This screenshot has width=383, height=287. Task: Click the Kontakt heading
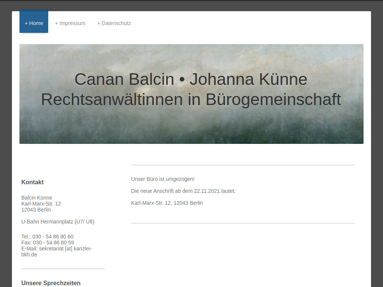[x=32, y=182]
